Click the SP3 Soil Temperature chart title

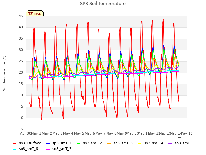103,4
